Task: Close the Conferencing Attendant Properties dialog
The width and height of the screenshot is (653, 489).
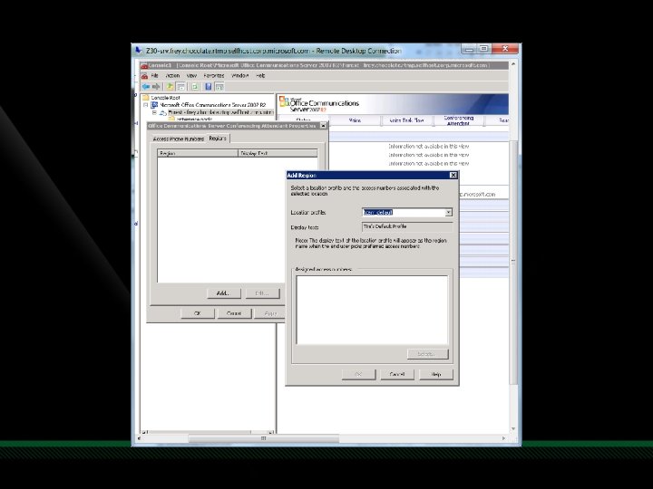Action: pyautogui.click(x=323, y=126)
